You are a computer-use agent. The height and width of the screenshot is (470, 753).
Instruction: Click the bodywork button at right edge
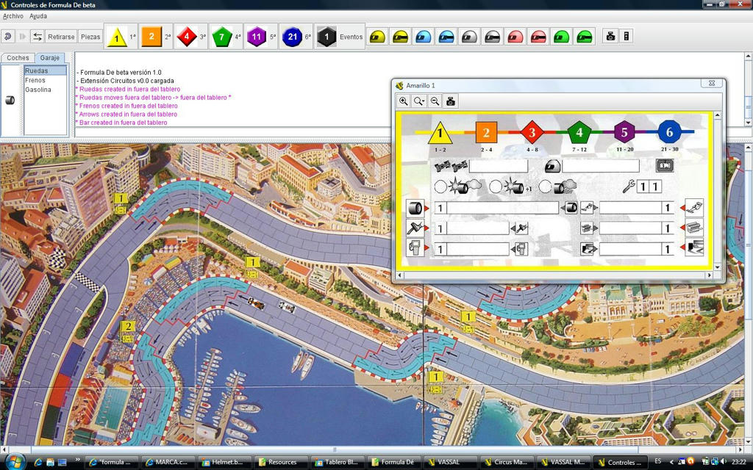click(x=694, y=208)
